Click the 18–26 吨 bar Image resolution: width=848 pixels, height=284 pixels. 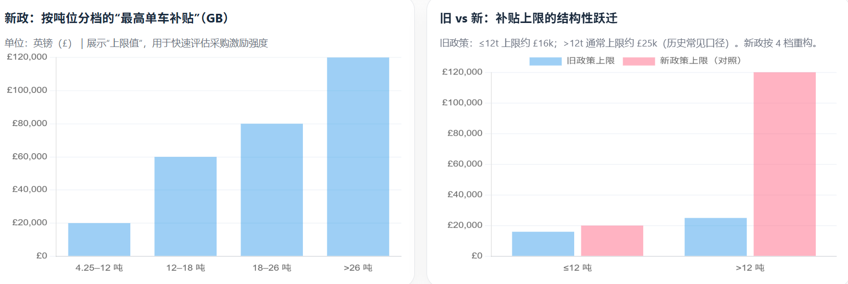(x=272, y=190)
